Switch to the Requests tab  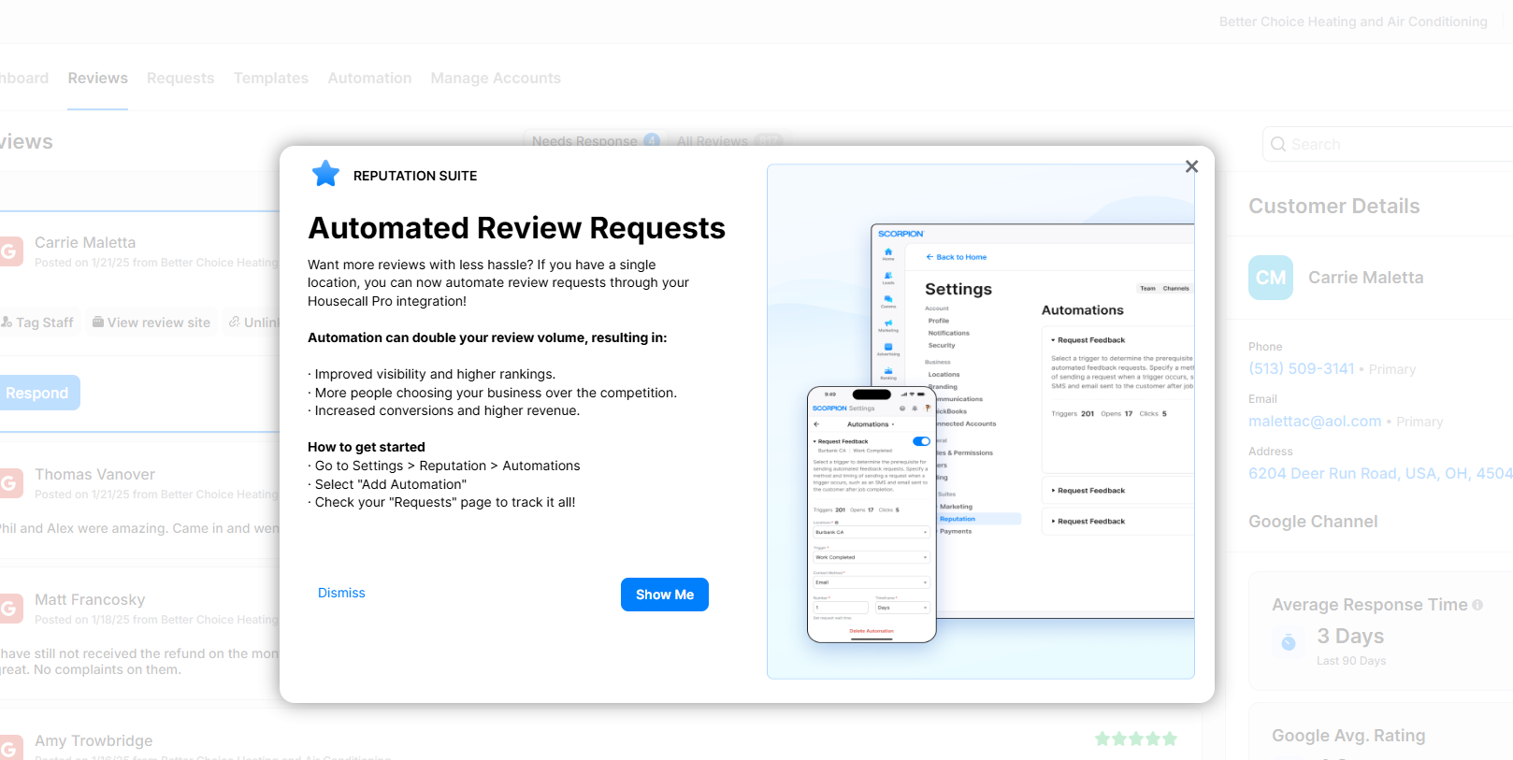pos(180,79)
